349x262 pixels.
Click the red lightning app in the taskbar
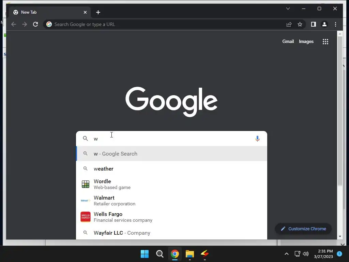[205, 253]
